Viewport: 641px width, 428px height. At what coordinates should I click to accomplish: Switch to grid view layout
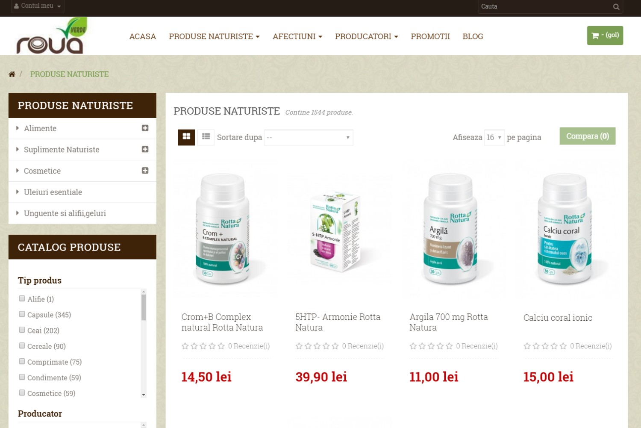[x=186, y=137]
